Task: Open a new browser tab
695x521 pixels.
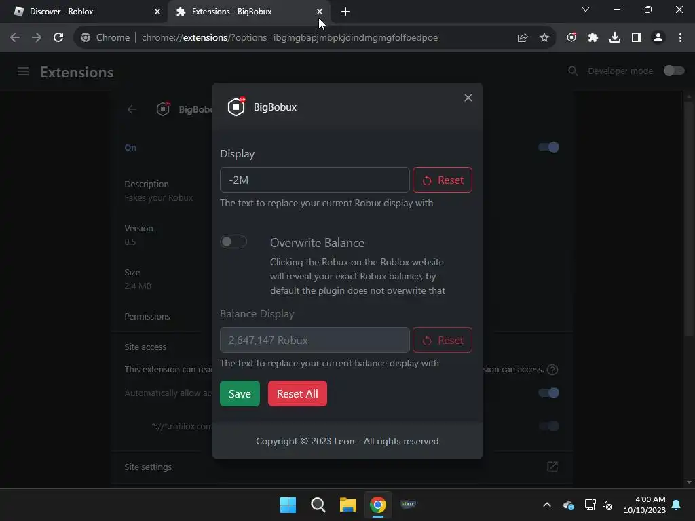Action: tap(345, 12)
